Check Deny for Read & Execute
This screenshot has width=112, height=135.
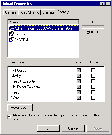click(93, 81)
